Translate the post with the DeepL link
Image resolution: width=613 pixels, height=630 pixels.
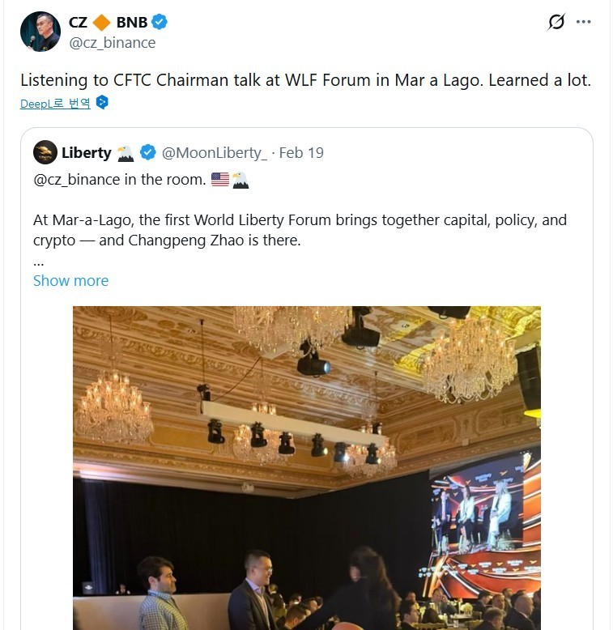55,103
